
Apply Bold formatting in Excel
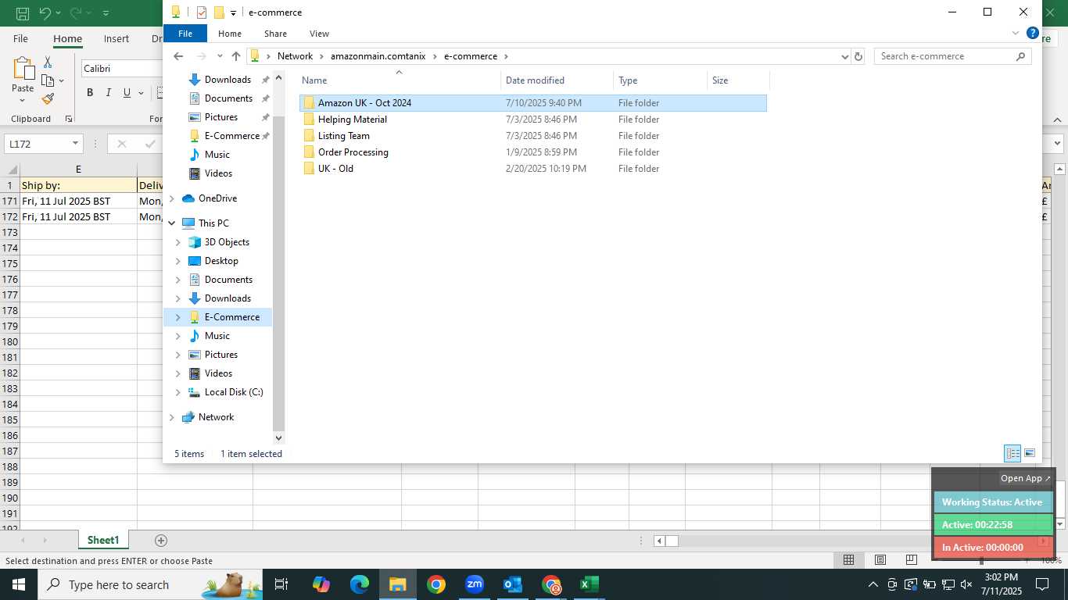click(90, 92)
